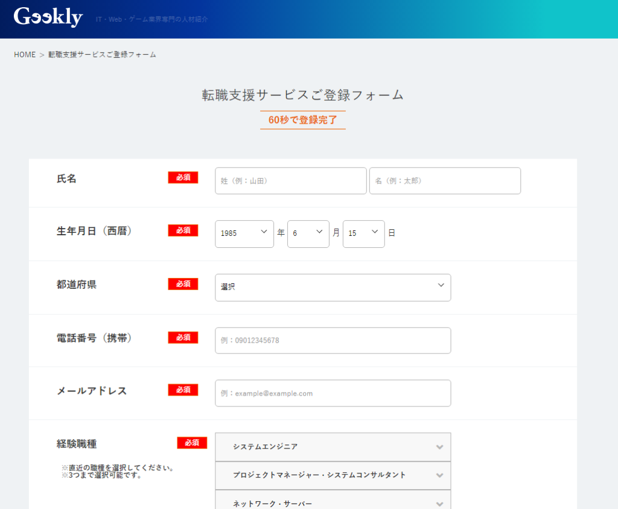This screenshot has height=509, width=618.
Task: Click the last name (姓) input field
Action: (290, 181)
